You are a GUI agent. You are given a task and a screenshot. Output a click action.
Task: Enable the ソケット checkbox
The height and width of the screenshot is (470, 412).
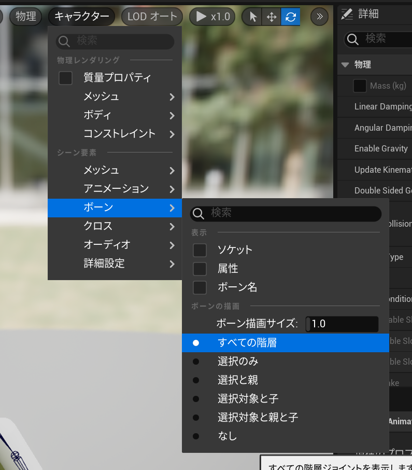pos(200,250)
